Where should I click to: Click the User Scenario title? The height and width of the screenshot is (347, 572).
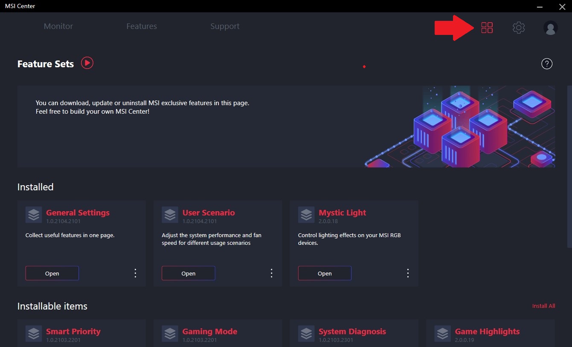[209, 213]
